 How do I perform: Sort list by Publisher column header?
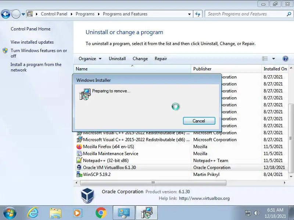226,69
